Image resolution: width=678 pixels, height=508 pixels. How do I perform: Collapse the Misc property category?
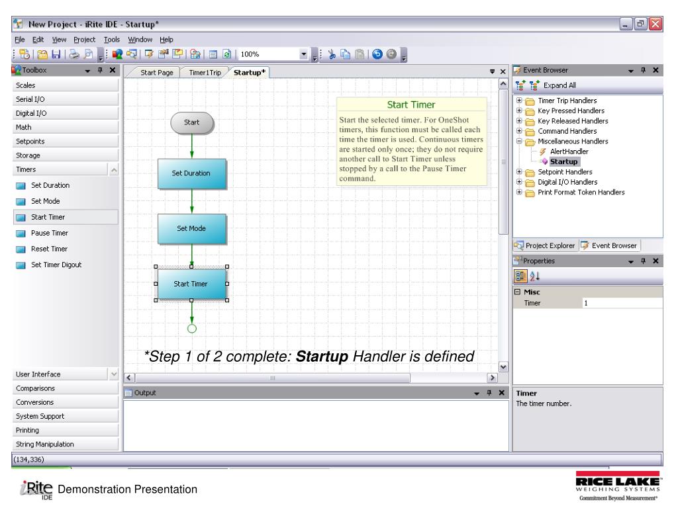tap(517, 292)
